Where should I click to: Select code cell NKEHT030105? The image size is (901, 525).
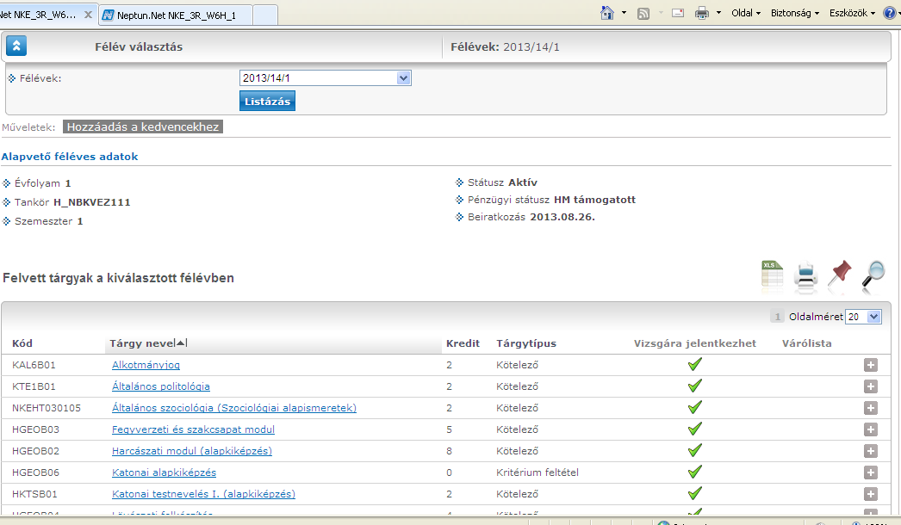pos(47,408)
